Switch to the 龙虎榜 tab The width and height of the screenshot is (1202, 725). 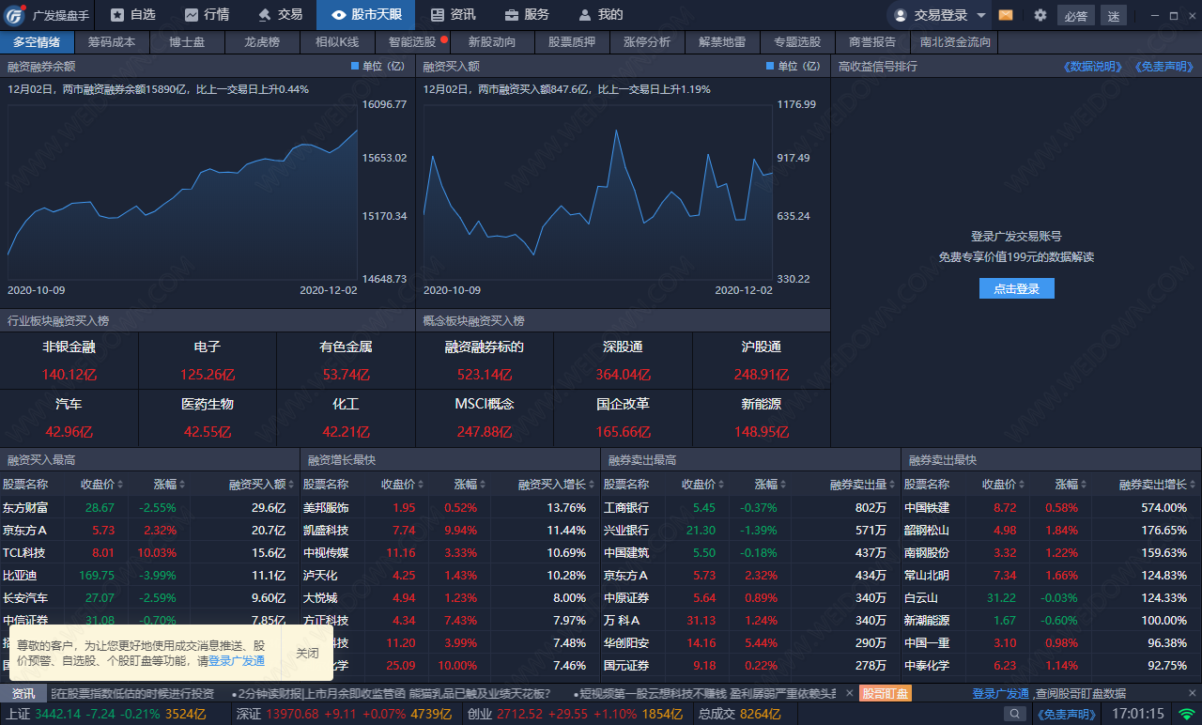point(262,42)
